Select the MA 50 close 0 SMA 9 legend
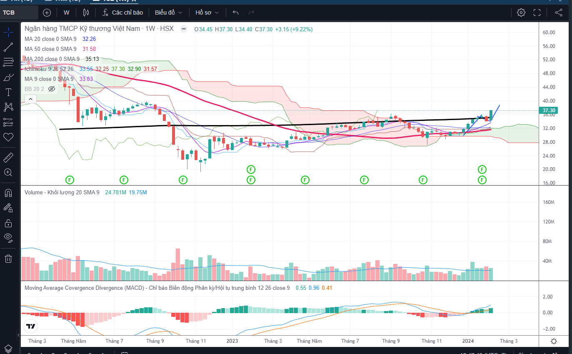 [x=50, y=49]
